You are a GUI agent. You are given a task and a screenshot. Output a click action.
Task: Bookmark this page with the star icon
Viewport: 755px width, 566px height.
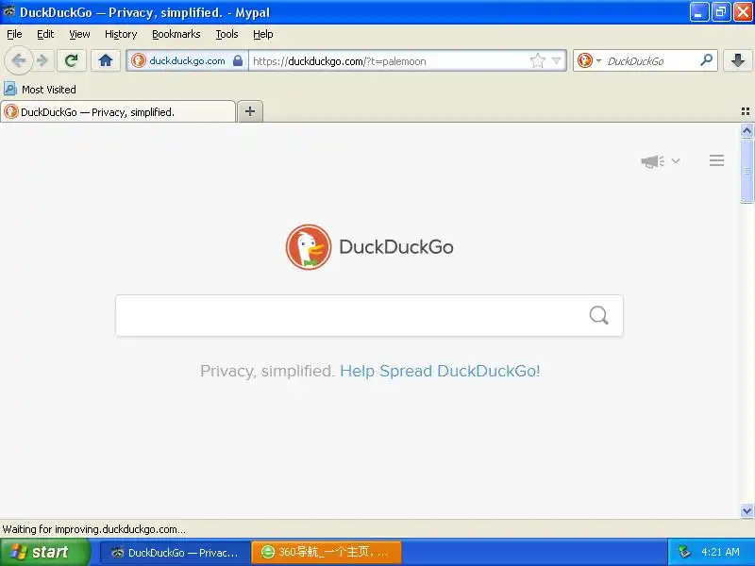pyautogui.click(x=537, y=60)
